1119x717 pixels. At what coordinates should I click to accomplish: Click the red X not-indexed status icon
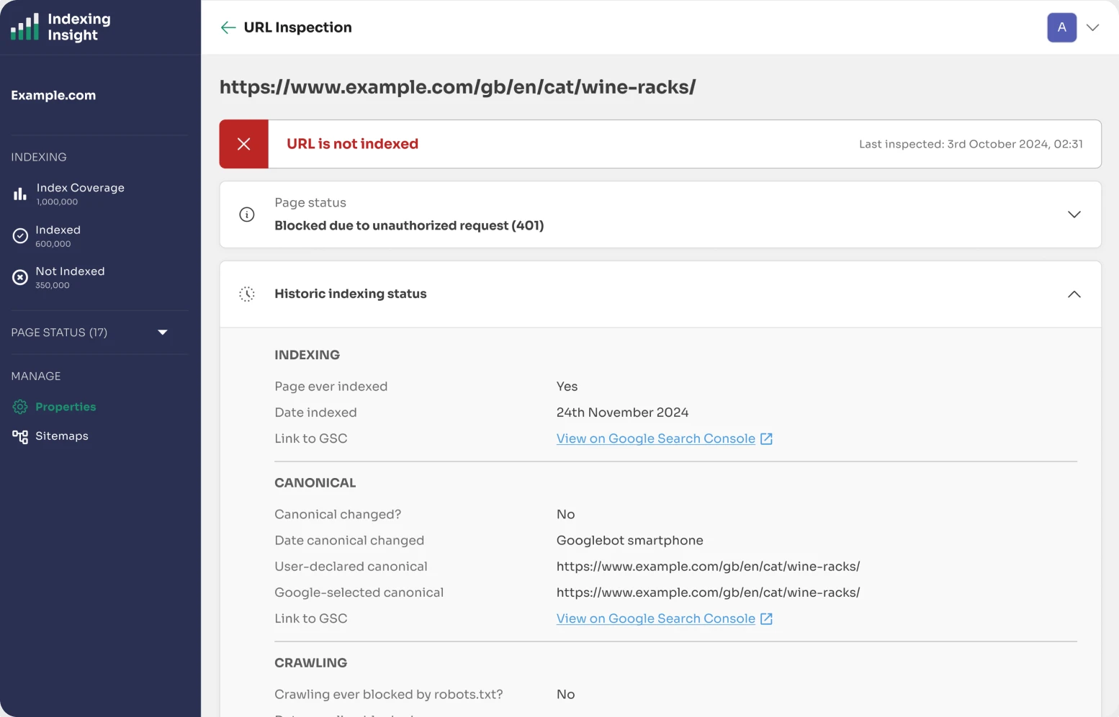pyautogui.click(x=244, y=144)
